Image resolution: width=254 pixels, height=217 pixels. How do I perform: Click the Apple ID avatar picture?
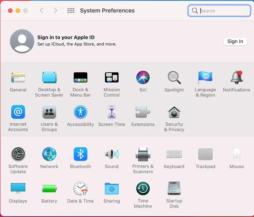[22, 41]
